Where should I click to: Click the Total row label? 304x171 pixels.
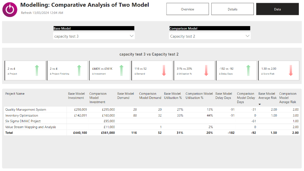(9, 133)
